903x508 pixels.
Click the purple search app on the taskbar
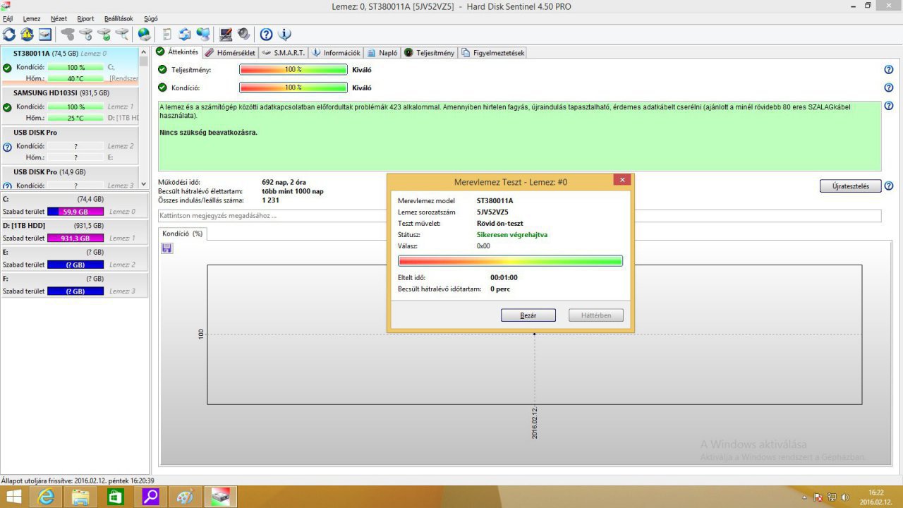[150, 497]
